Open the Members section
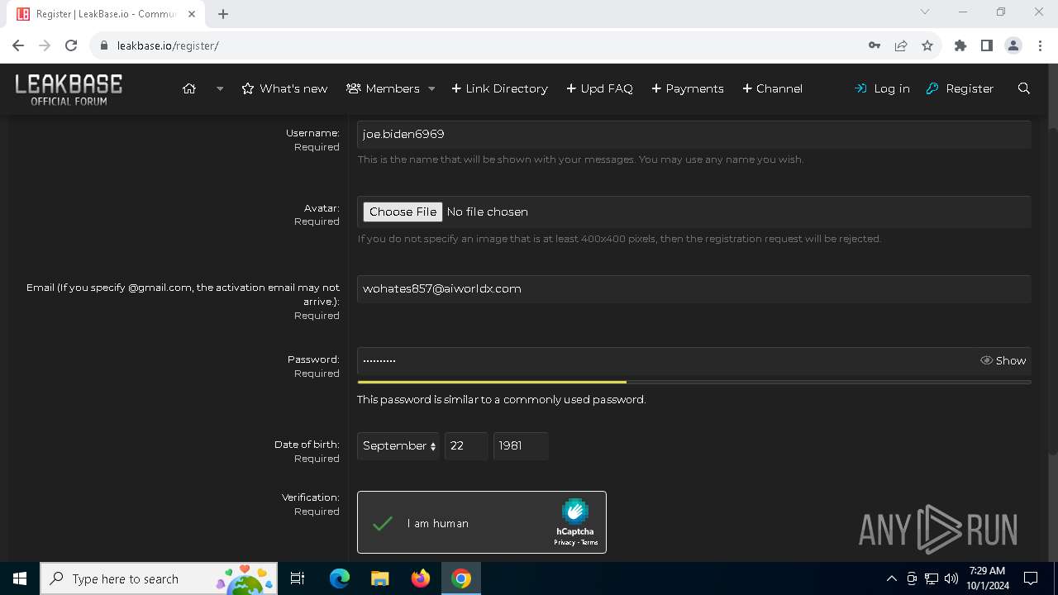1058x595 pixels. coord(383,88)
